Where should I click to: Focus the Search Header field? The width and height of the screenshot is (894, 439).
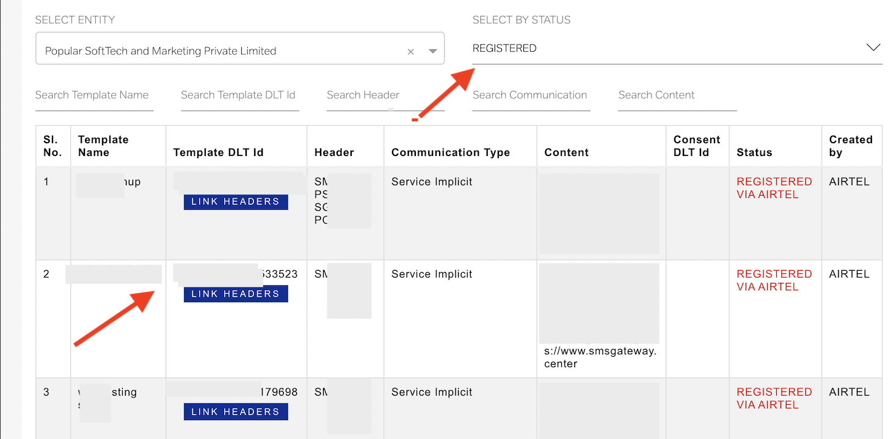pos(363,95)
